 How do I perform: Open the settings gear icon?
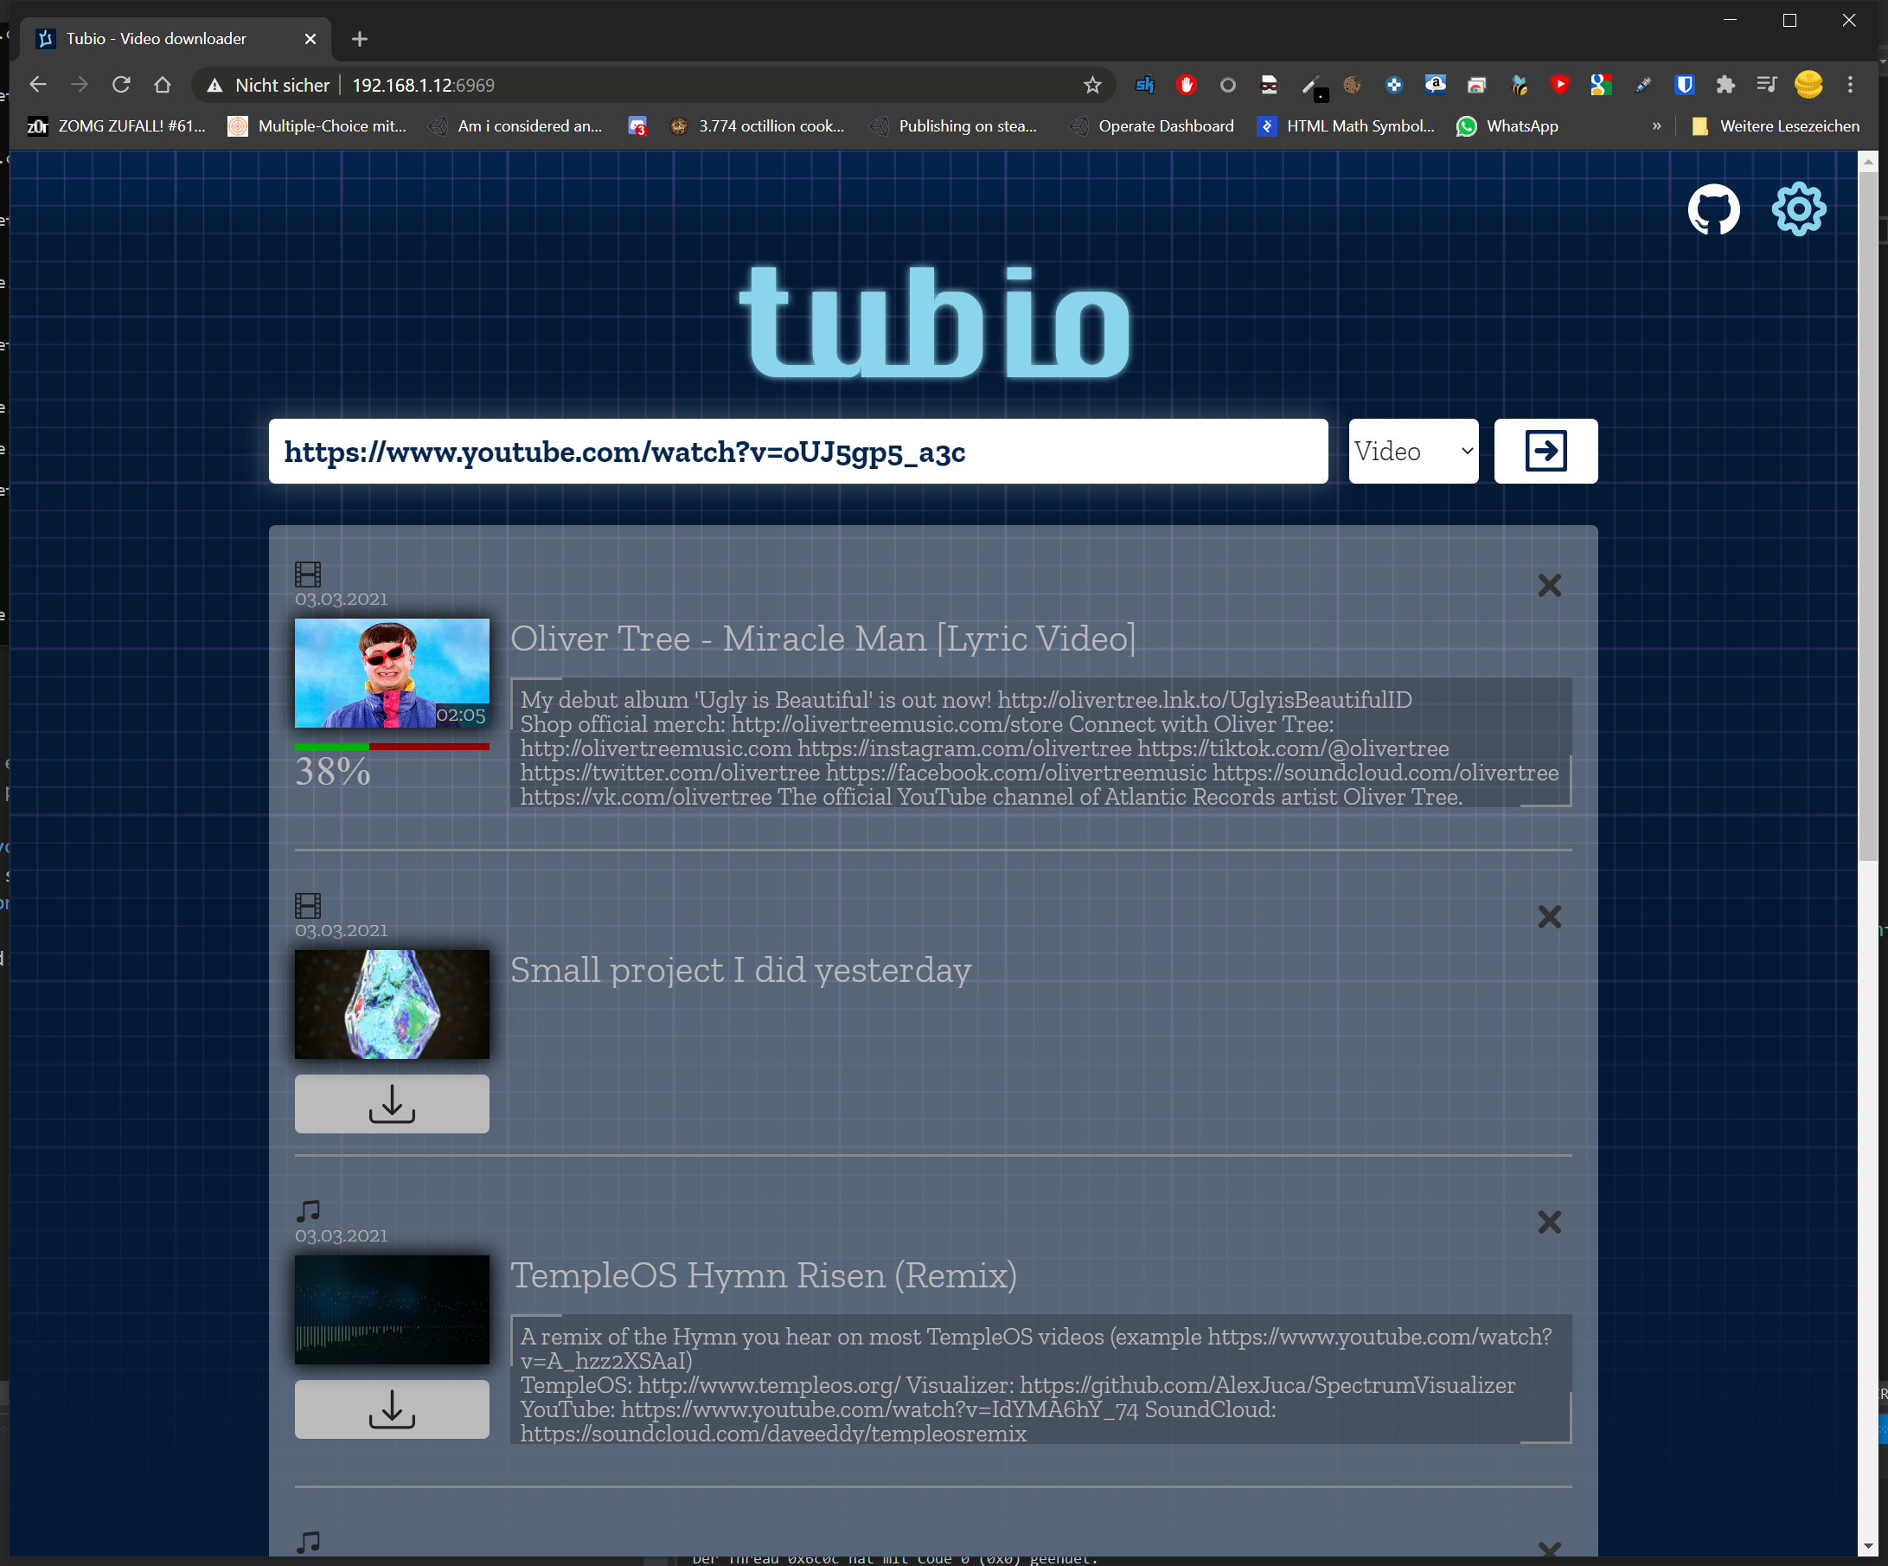pos(1798,209)
